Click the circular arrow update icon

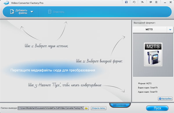134,2
